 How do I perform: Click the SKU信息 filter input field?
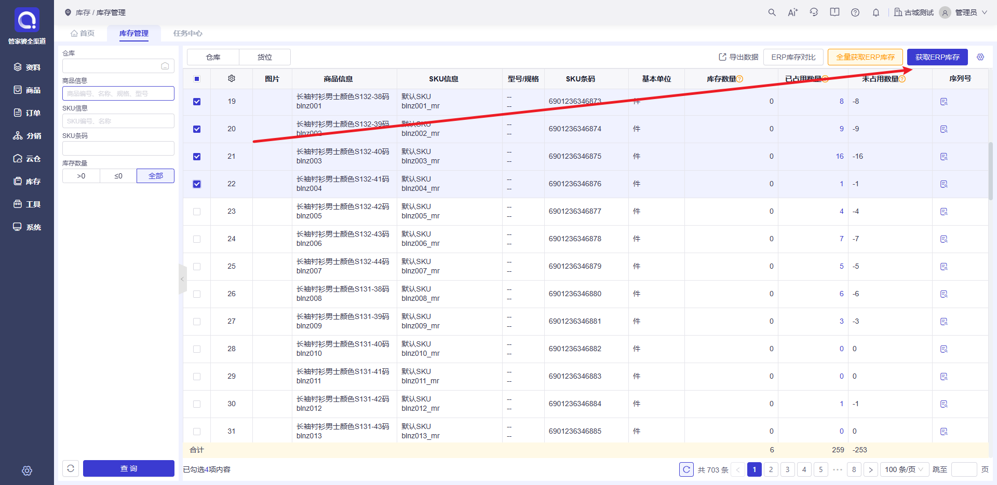coord(118,121)
